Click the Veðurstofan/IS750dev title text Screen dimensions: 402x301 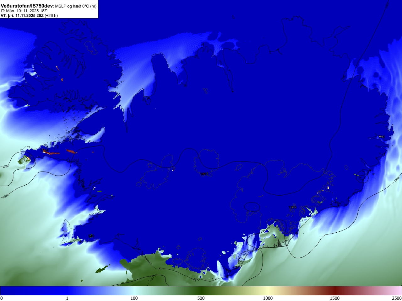click(x=27, y=6)
